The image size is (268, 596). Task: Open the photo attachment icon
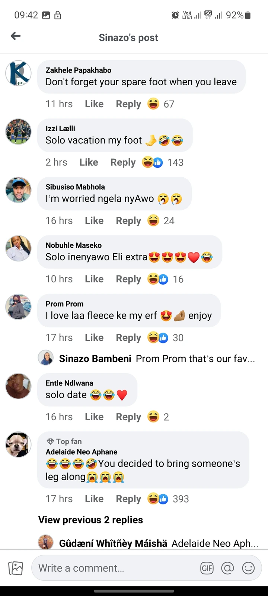(16, 568)
